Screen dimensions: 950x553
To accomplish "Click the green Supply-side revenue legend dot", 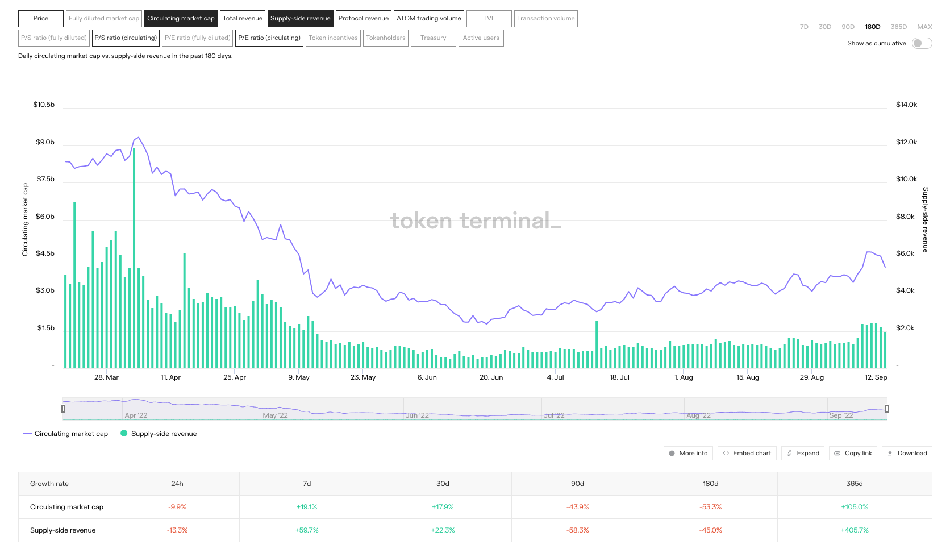I will [x=124, y=434].
